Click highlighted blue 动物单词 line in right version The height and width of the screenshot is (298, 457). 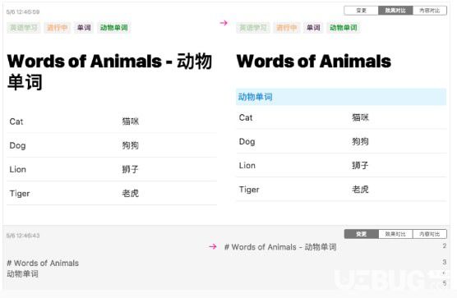coord(341,97)
